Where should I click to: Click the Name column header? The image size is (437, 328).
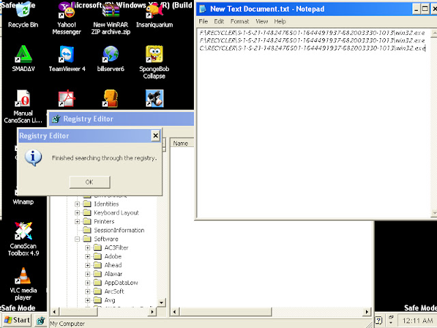pos(182,143)
